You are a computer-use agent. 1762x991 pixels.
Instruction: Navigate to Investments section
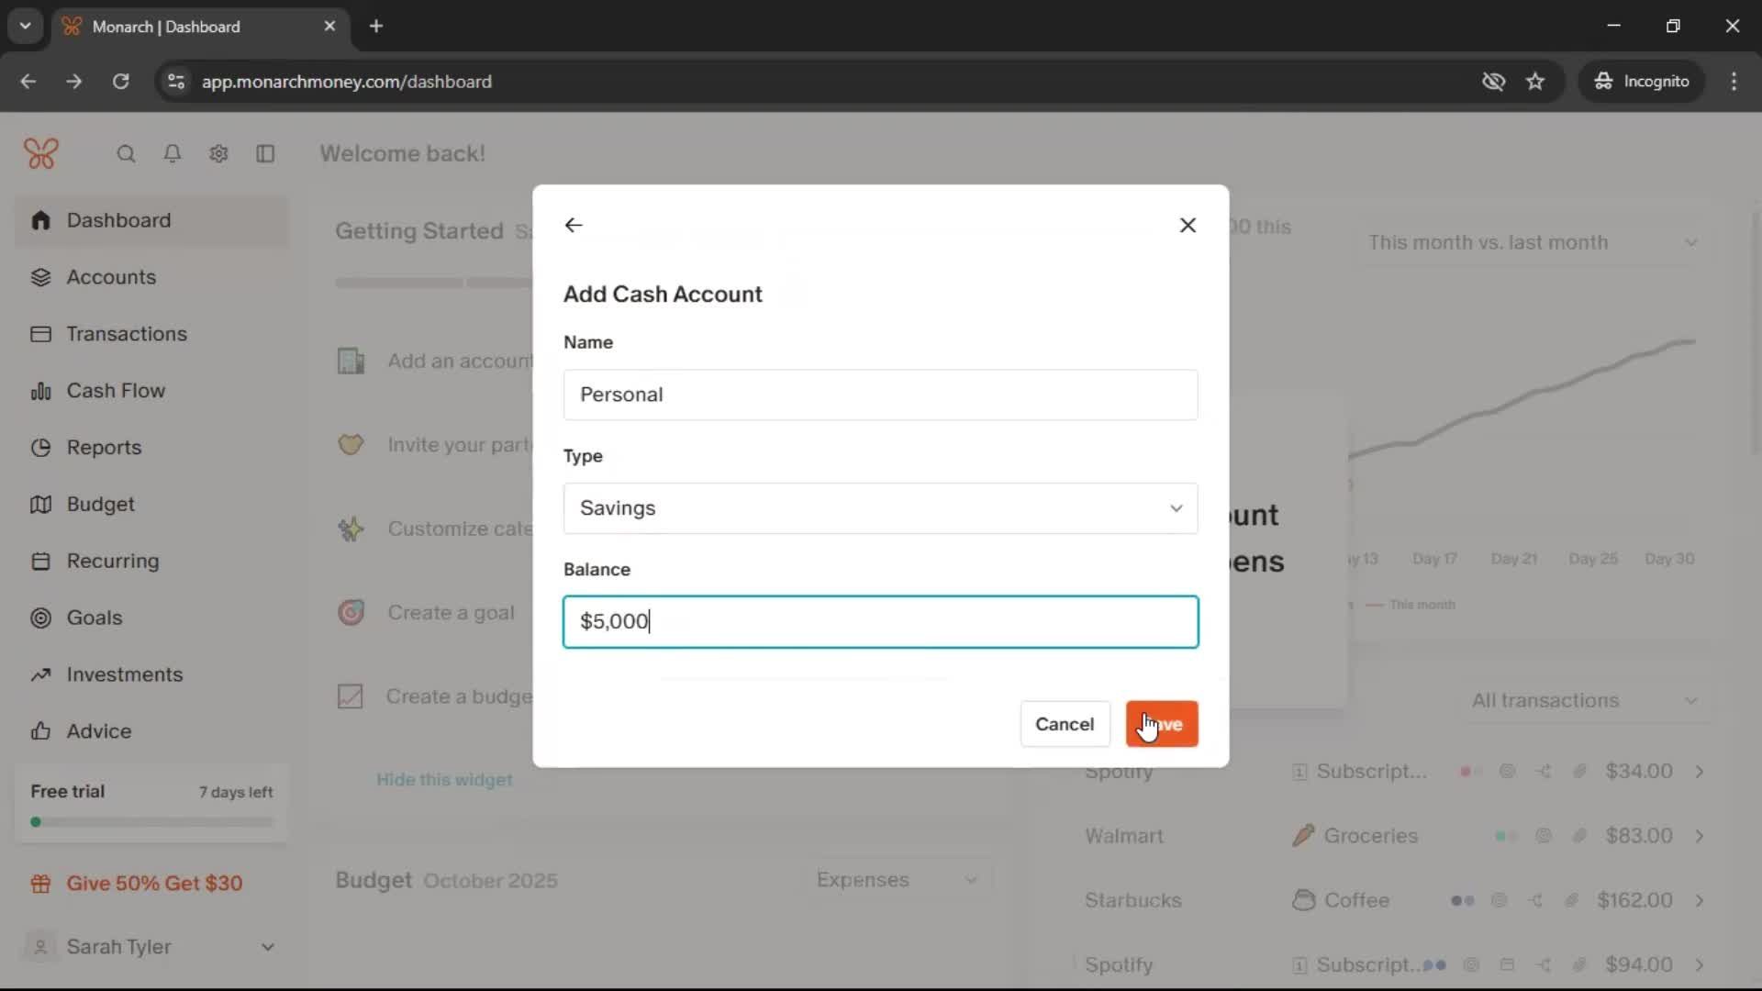pyautogui.click(x=125, y=674)
